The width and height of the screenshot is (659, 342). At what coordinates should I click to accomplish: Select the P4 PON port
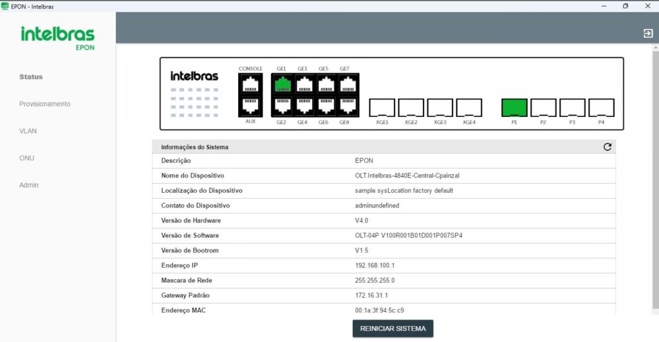pyautogui.click(x=601, y=107)
